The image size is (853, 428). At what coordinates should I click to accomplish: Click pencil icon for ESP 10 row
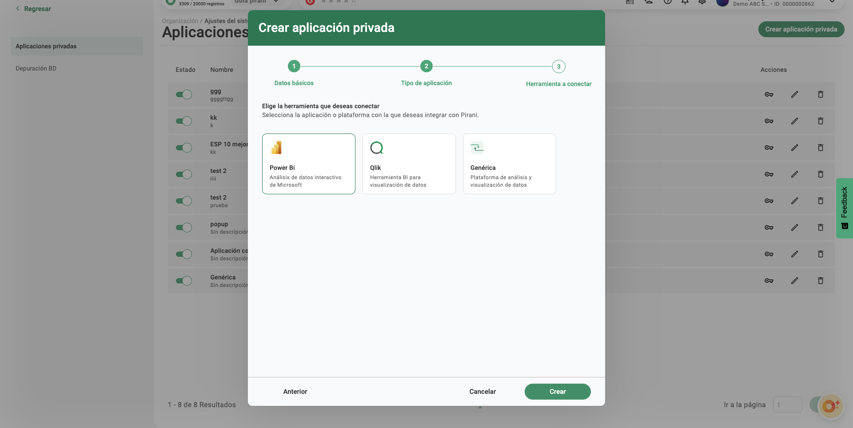pyautogui.click(x=794, y=148)
